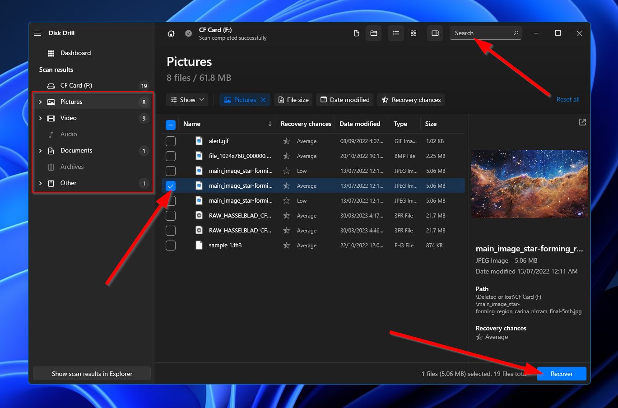Image resolution: width=618 pixels, height=408 pixels.
Task: Check the second RAW_HASSELBLAD file checkbox
Action: 171,231
